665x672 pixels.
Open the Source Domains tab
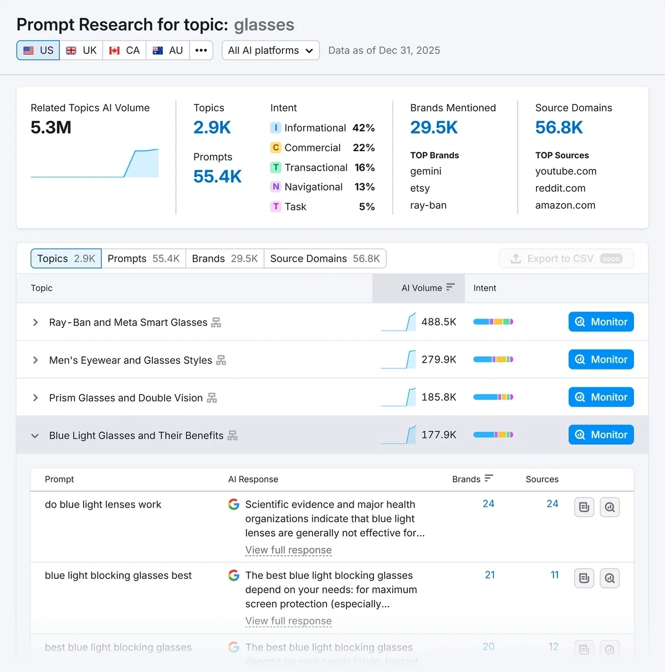point(325,259)
